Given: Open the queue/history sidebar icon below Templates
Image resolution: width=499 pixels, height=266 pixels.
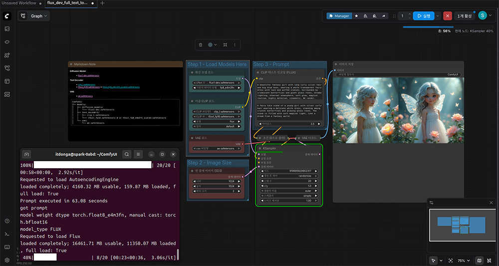Looking at the screenshot, I should (x=7, y=94).
